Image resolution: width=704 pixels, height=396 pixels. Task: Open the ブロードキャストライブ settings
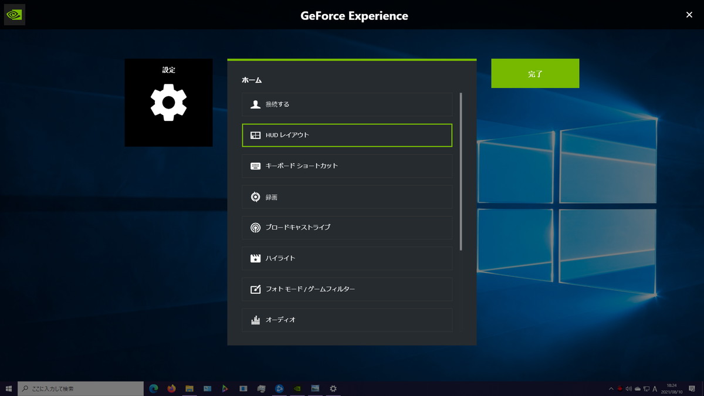click(347, 228)
